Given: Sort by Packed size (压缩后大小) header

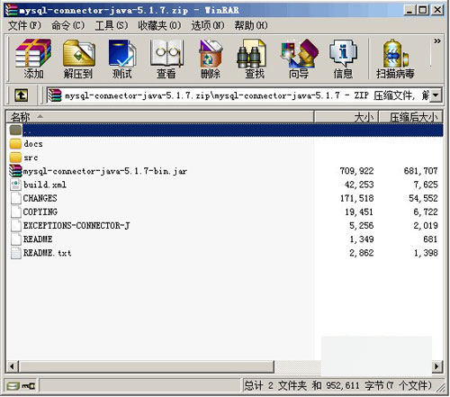Looking at the screenshot, I should point(411,117).
